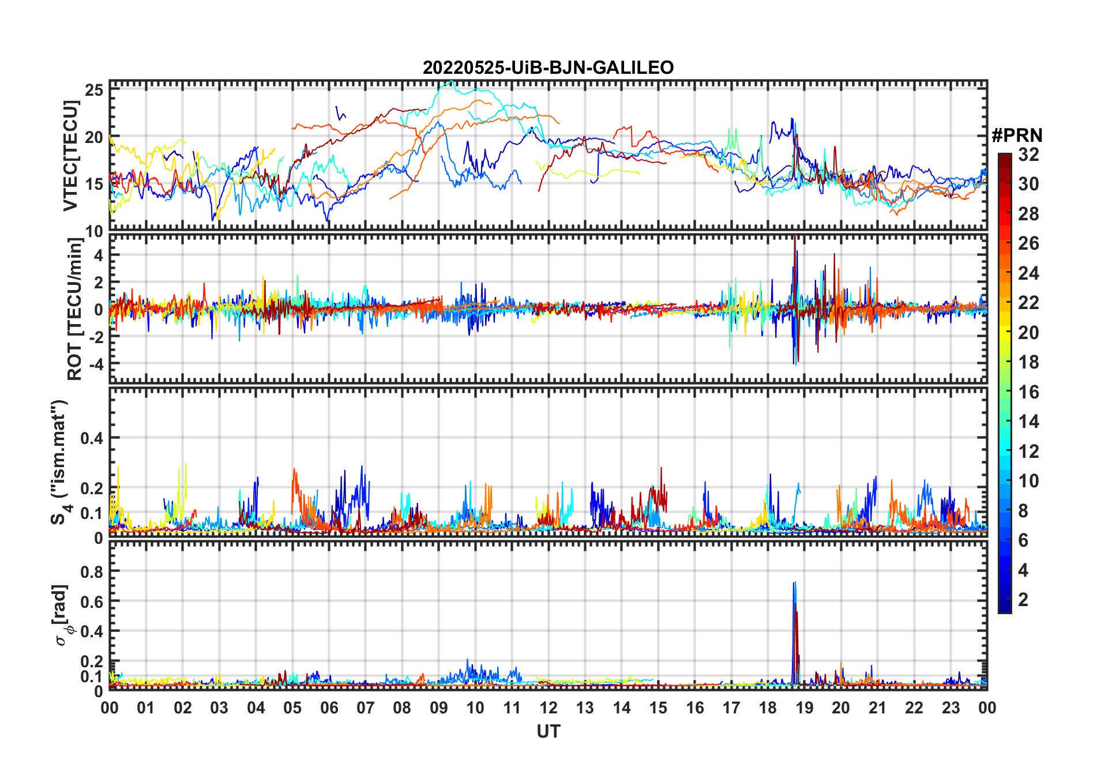Click colorbar tick label "8"

1023,511
